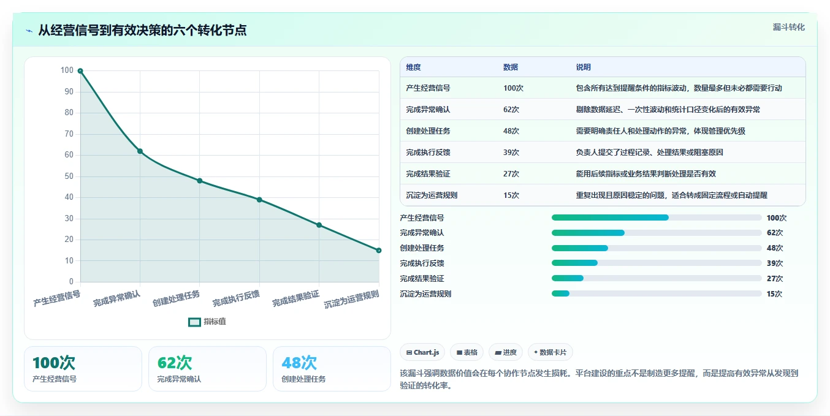
Task: Click the chart point for 沉淀为运营规则
Action: pyautogui.click(x=379, y=250)
